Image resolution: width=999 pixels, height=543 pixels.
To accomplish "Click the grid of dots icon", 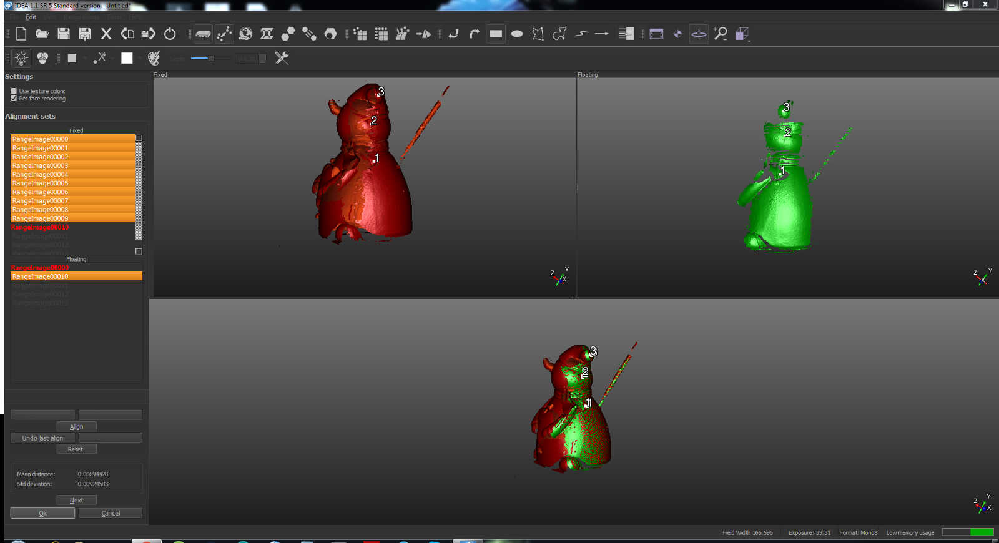I will pyautogui.click(x=381, y=34).
